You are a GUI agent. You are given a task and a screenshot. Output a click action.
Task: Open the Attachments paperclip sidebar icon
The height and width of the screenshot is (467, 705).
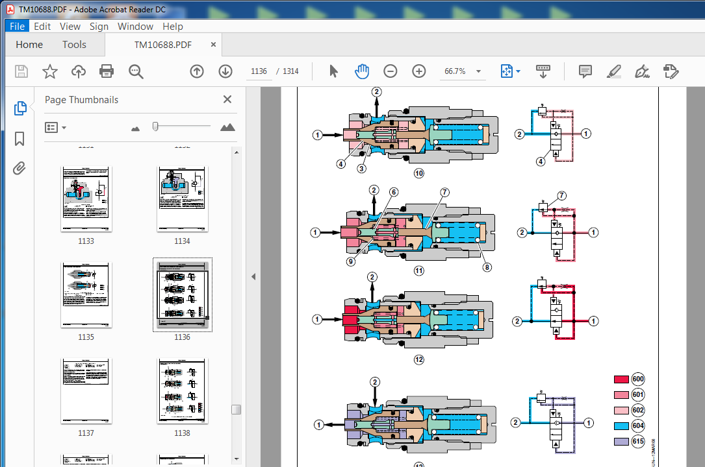tap(19, 168)
